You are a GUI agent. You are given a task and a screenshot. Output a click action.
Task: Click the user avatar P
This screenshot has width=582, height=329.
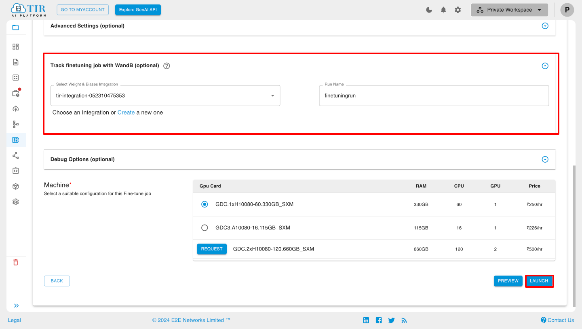click(x=567, y=10)
